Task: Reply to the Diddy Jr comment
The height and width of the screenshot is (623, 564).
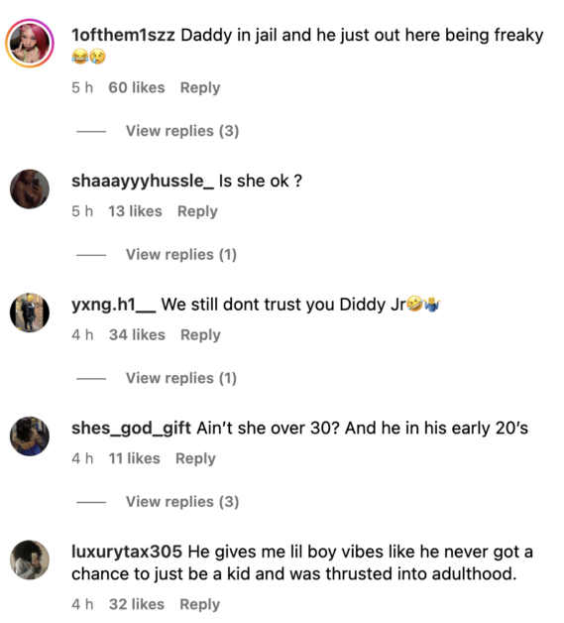Action: [x=200, y=335]
